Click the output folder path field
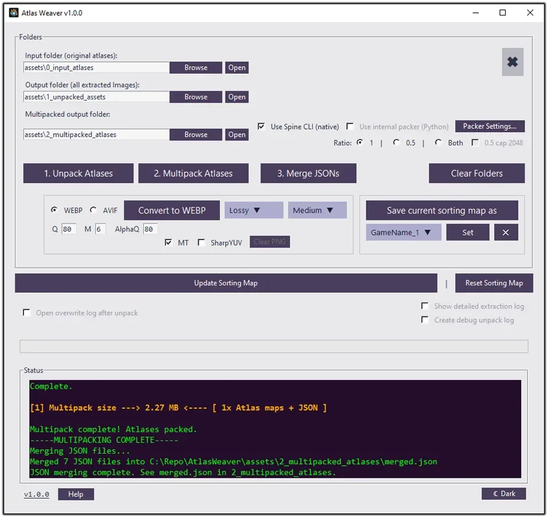 96,98
